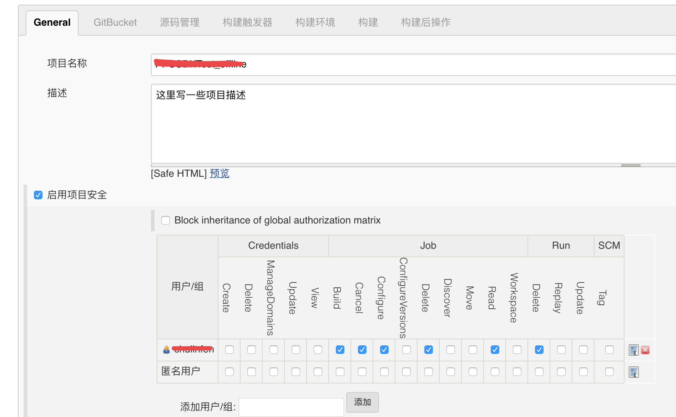Uncheck Job Build permission for the first user
Image resolution: width=676 pixels, height=417 pixels.
click(x=340, y=350)
